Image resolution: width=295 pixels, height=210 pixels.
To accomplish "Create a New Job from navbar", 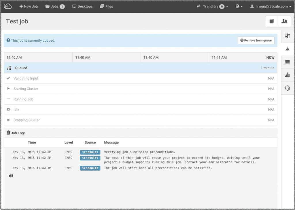I will tap(29, 6).
